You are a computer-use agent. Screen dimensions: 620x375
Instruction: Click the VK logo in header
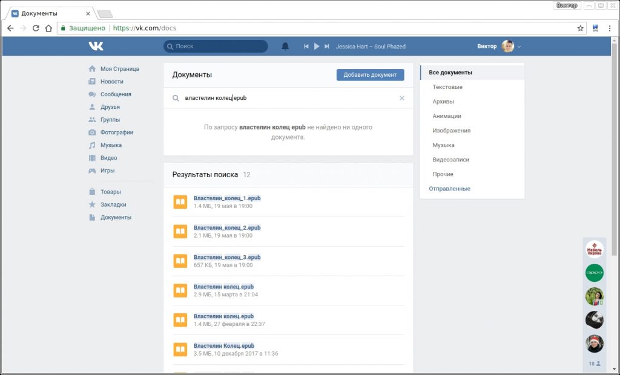[96, 46]
